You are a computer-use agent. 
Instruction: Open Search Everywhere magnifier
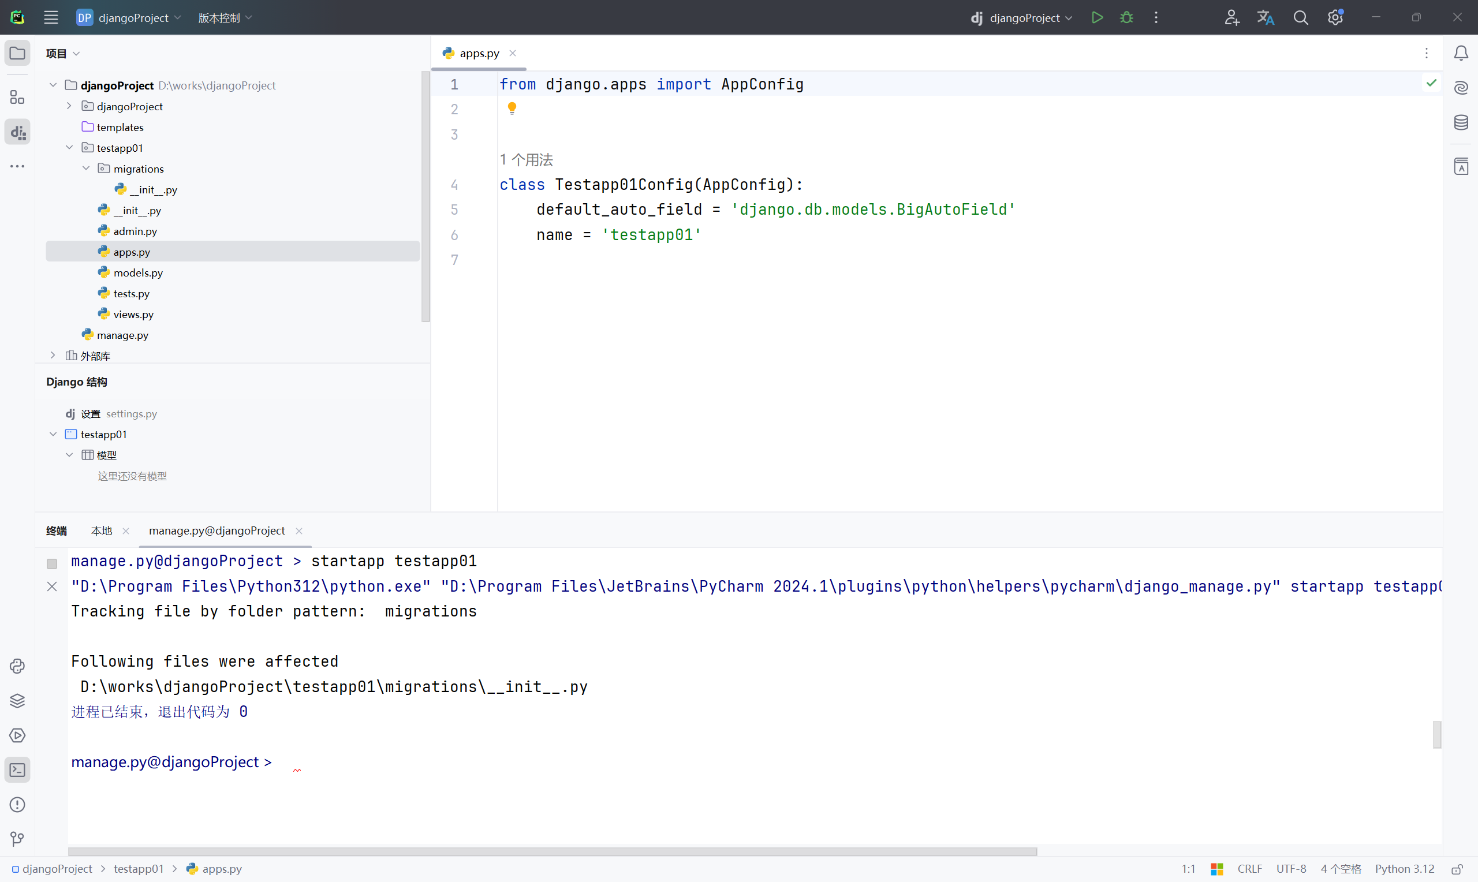pos(1301,17)
